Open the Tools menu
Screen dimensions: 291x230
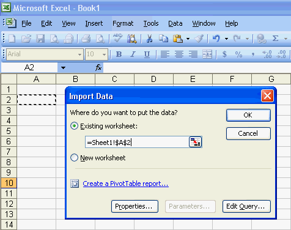point(151,23)
